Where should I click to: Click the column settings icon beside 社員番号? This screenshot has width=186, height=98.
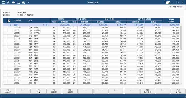point(9,21)
